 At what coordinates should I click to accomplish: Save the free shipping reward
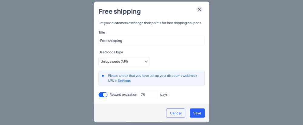click(197, 113)
